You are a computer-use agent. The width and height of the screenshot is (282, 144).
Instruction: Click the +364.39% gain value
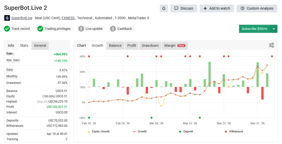click(x=61, y=54)
